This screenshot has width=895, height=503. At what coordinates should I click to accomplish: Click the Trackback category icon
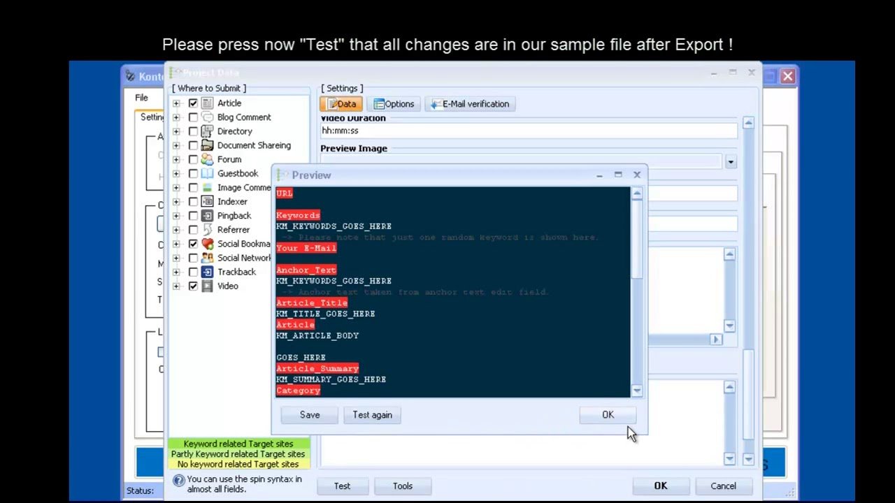[207, 272]
